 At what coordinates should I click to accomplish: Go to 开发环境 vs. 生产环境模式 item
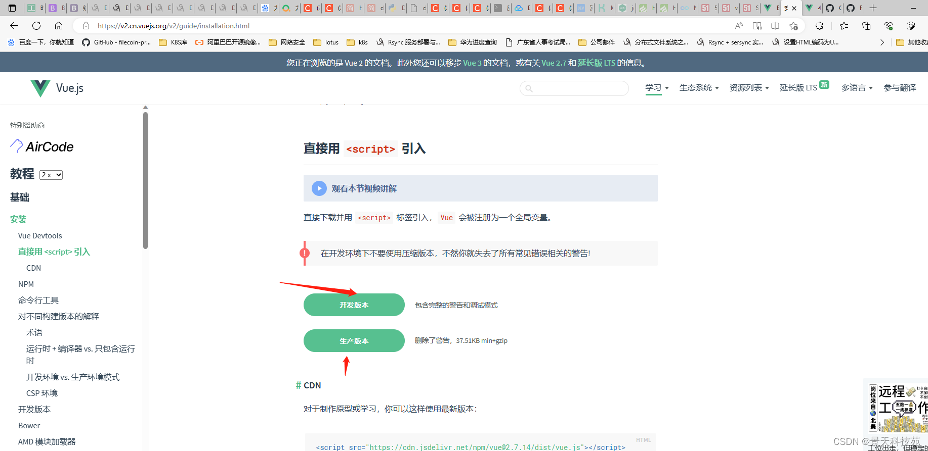point(73,377)
